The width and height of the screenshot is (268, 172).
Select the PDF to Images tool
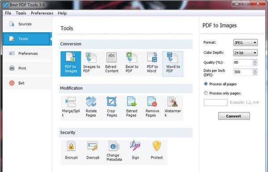tap(71, 64)
